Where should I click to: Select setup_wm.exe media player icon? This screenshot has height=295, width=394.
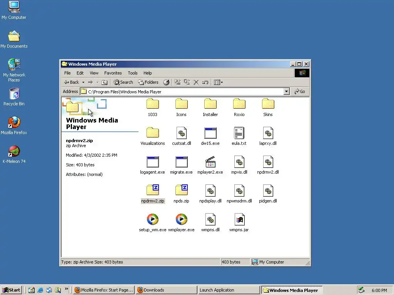pos(152,219)
